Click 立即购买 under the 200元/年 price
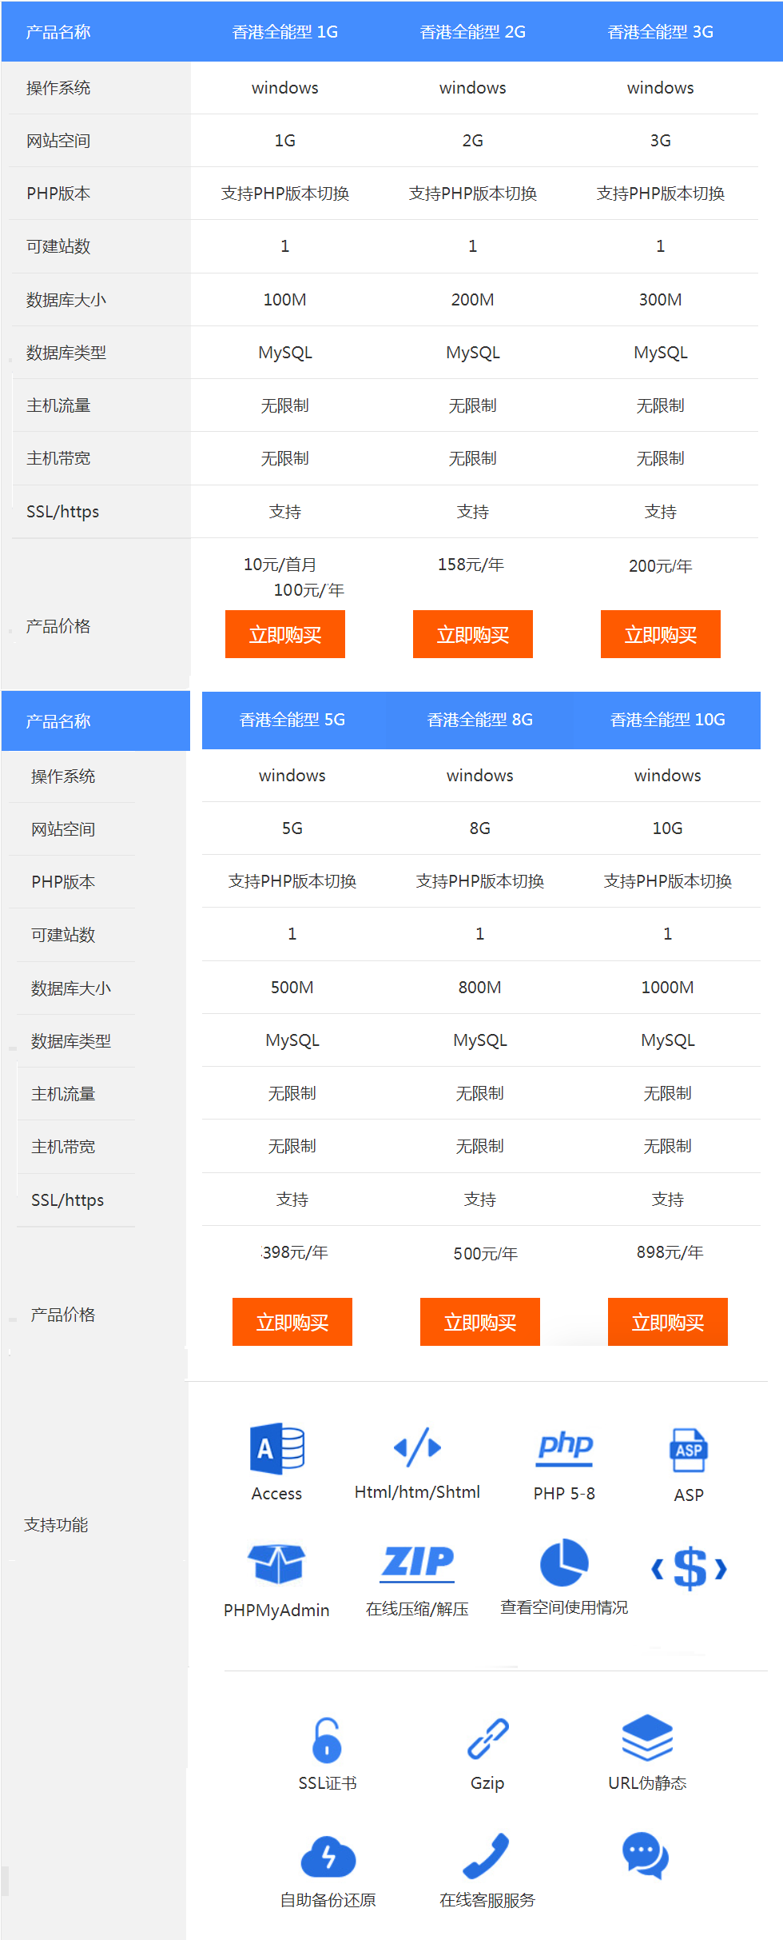 (x=661, y=634)
